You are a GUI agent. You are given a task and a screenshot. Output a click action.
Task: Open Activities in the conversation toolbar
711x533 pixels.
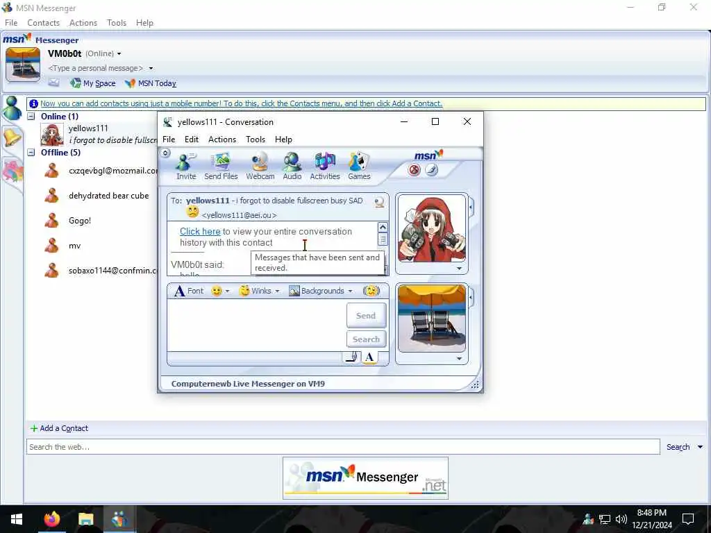(x=325, y=167)
